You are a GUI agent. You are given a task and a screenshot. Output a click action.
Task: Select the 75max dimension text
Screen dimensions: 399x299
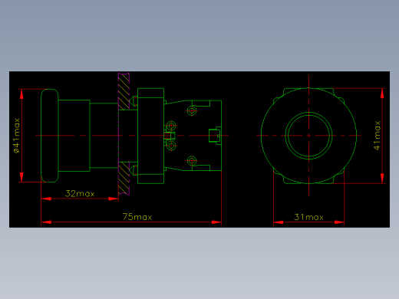pos(137,217)
